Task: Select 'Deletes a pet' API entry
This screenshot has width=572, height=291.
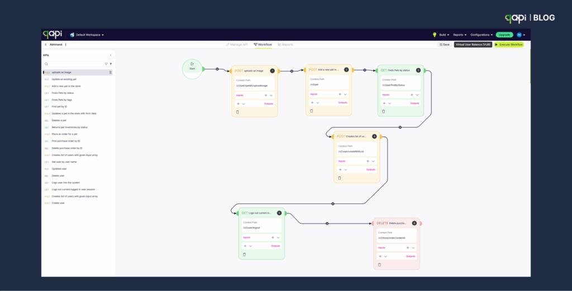Action: click(x=59, y=120)
